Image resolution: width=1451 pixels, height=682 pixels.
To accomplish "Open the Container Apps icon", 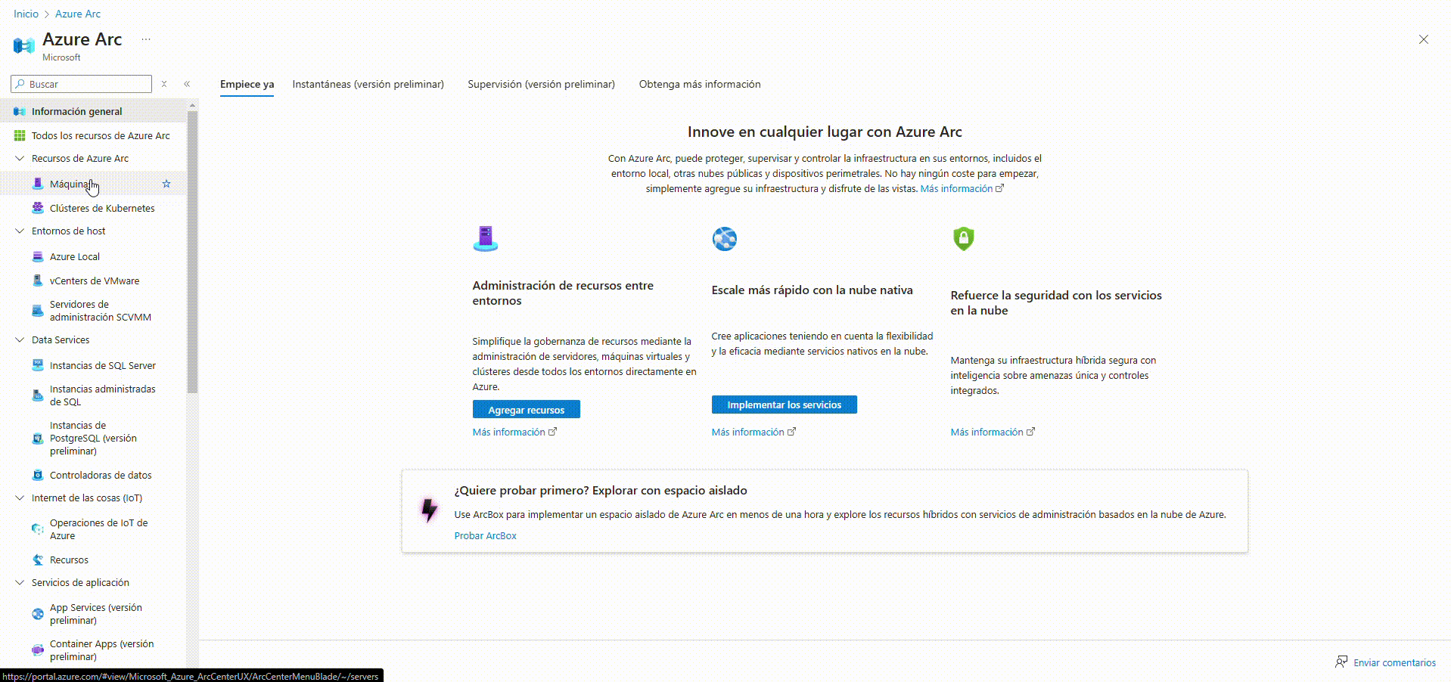I will tap(38, 650).
